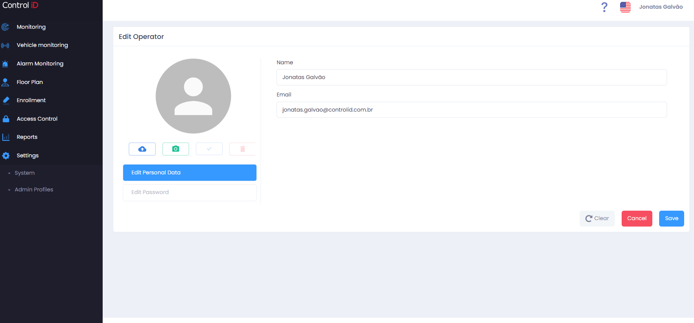Click the red Cancel button
Screen dimensions: 694x323
pos(637,219)
